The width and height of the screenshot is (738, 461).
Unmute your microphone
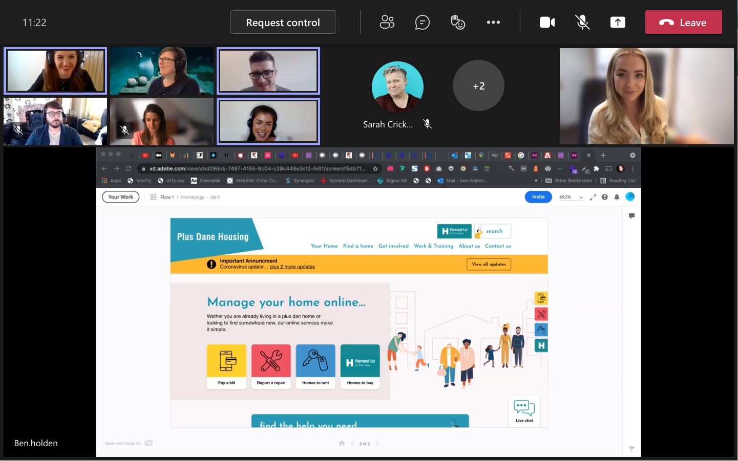(582, 22)
